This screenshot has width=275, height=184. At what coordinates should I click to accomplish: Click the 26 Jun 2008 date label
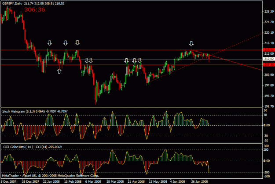pos(200,181)
